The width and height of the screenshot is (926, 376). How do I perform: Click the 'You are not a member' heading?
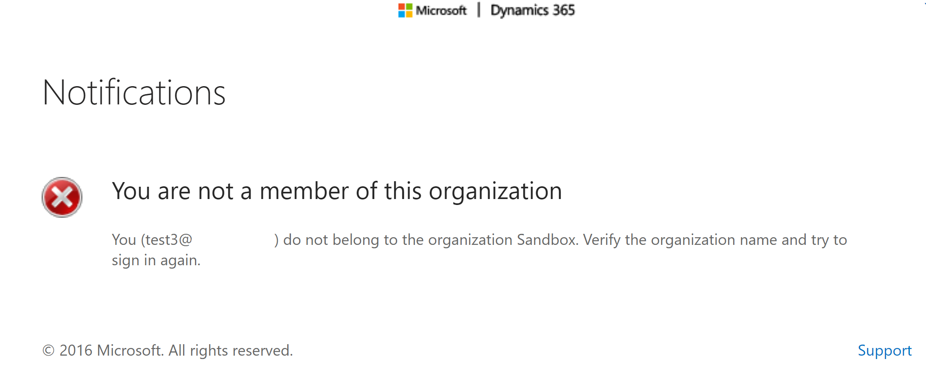click(x=336, y=191)
